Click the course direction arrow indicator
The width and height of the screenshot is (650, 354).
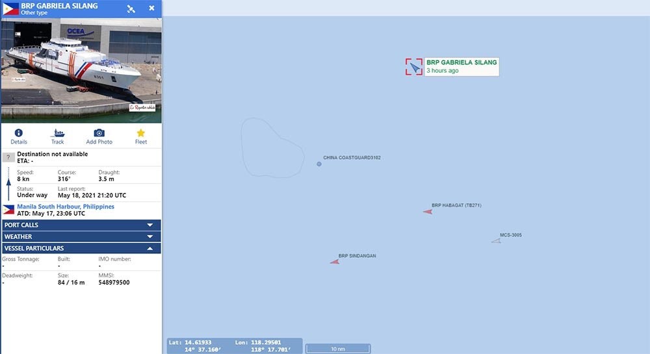(x=8, y=184)
